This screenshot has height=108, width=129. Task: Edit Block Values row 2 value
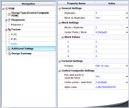[112, 47]
